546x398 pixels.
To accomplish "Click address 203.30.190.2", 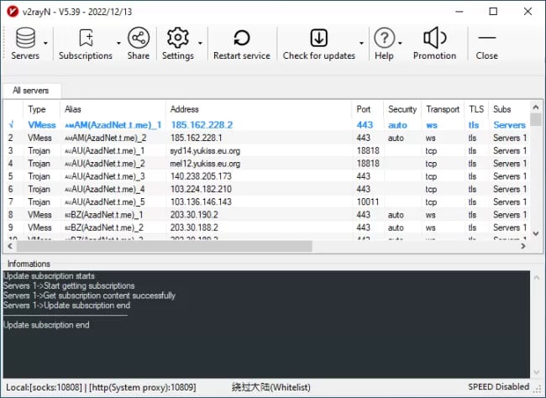I will point(194,215).
